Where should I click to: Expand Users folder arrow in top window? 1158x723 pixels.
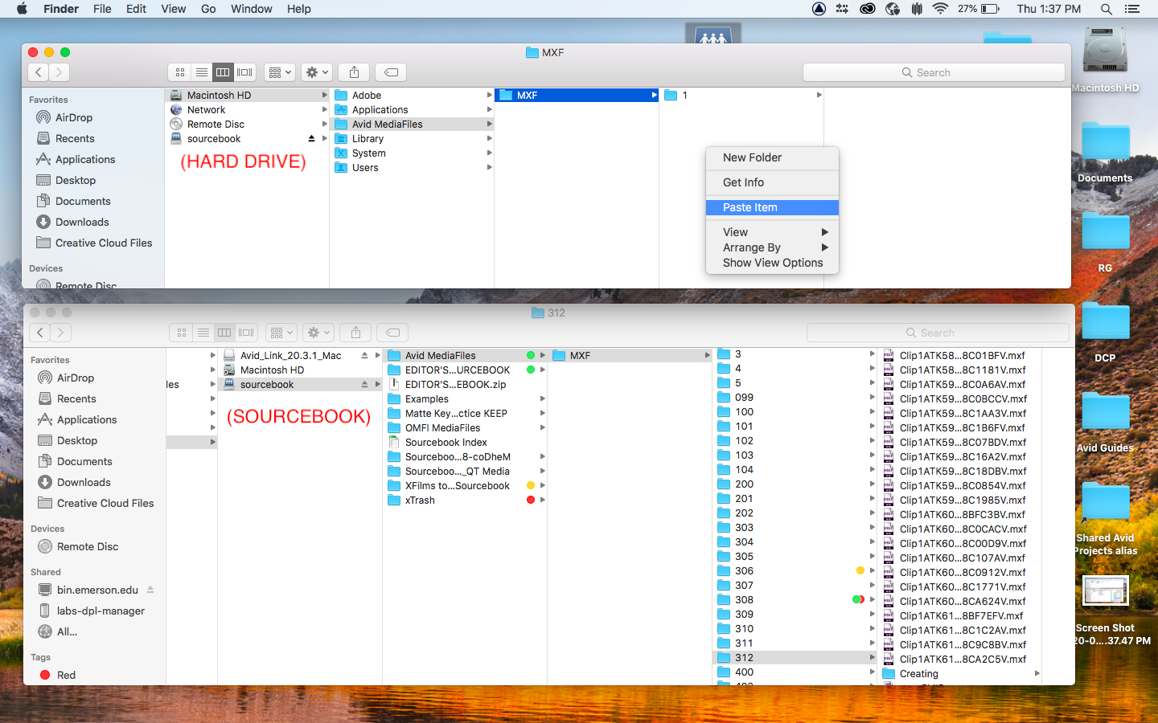[x=489, y=168]
